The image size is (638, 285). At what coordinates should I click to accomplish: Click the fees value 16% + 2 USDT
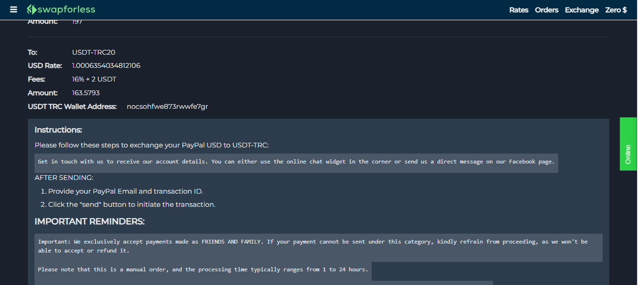pos(94,79)
